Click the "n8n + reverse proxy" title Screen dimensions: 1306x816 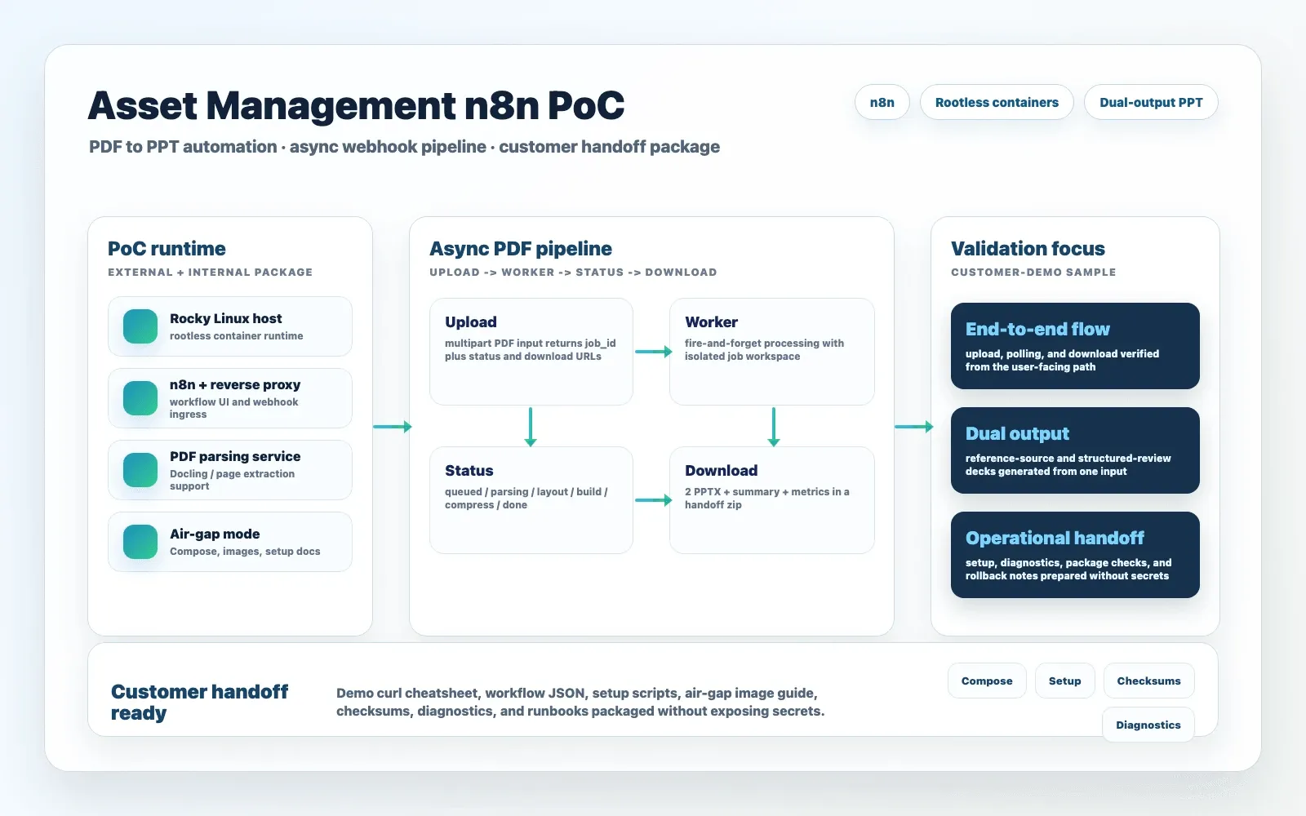[235, 384]
